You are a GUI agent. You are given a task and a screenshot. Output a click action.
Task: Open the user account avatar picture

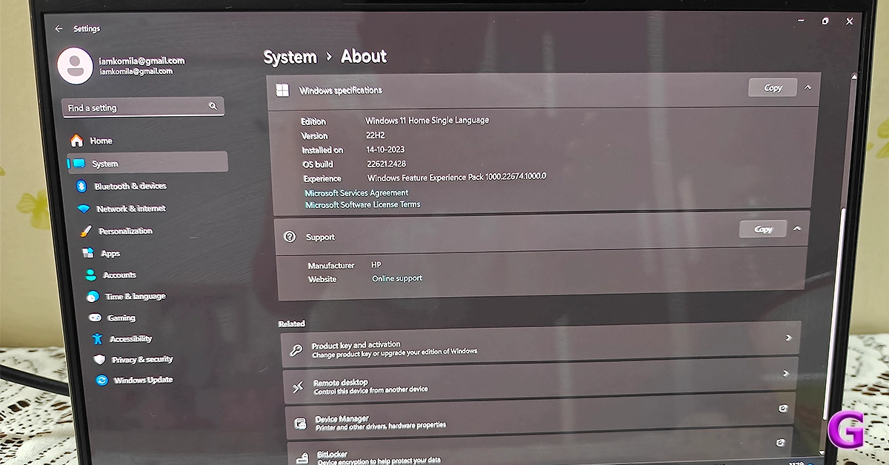pos(75,66)
